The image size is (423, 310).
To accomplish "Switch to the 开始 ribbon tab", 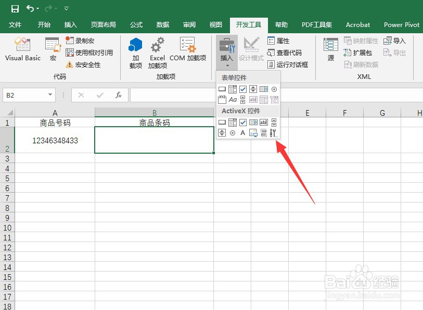I will 44,25.
